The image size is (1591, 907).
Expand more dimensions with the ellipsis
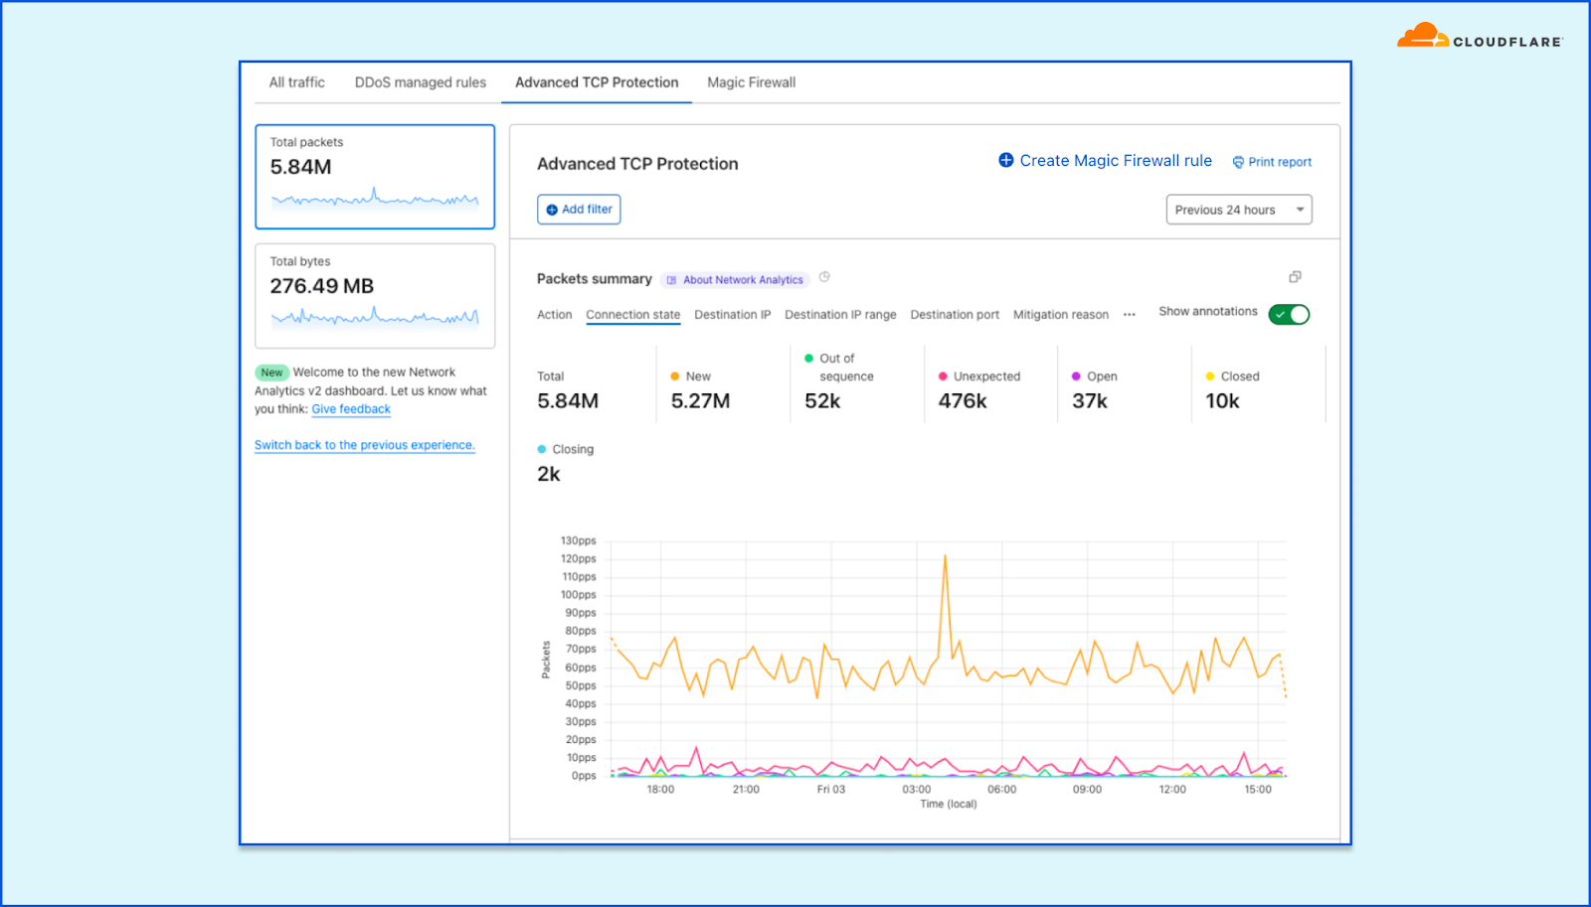(x=1130, y=315)
